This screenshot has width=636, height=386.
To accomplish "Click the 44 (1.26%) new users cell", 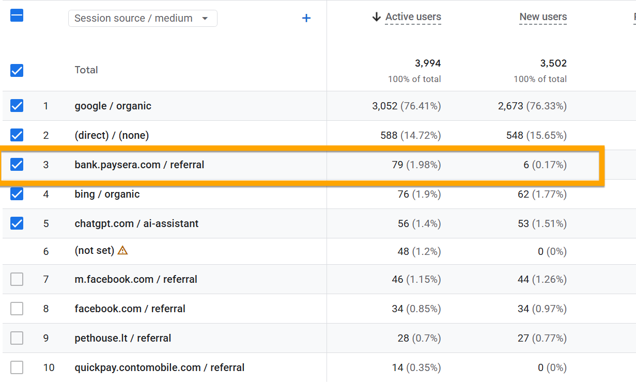I will tap(542, 279).
